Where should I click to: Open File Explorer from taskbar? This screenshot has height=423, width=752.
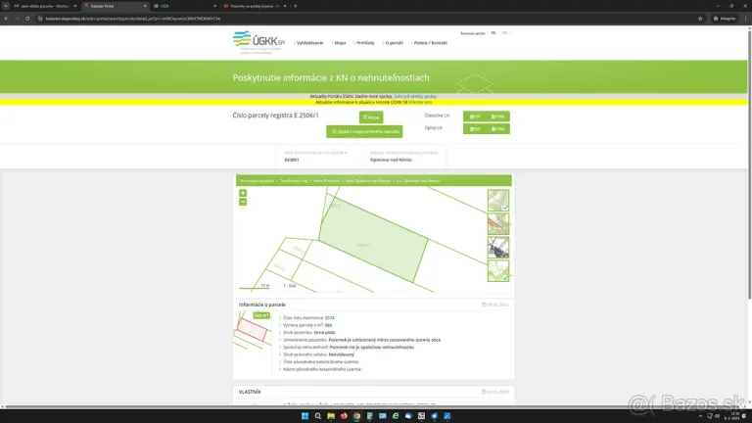pos(330,416)
